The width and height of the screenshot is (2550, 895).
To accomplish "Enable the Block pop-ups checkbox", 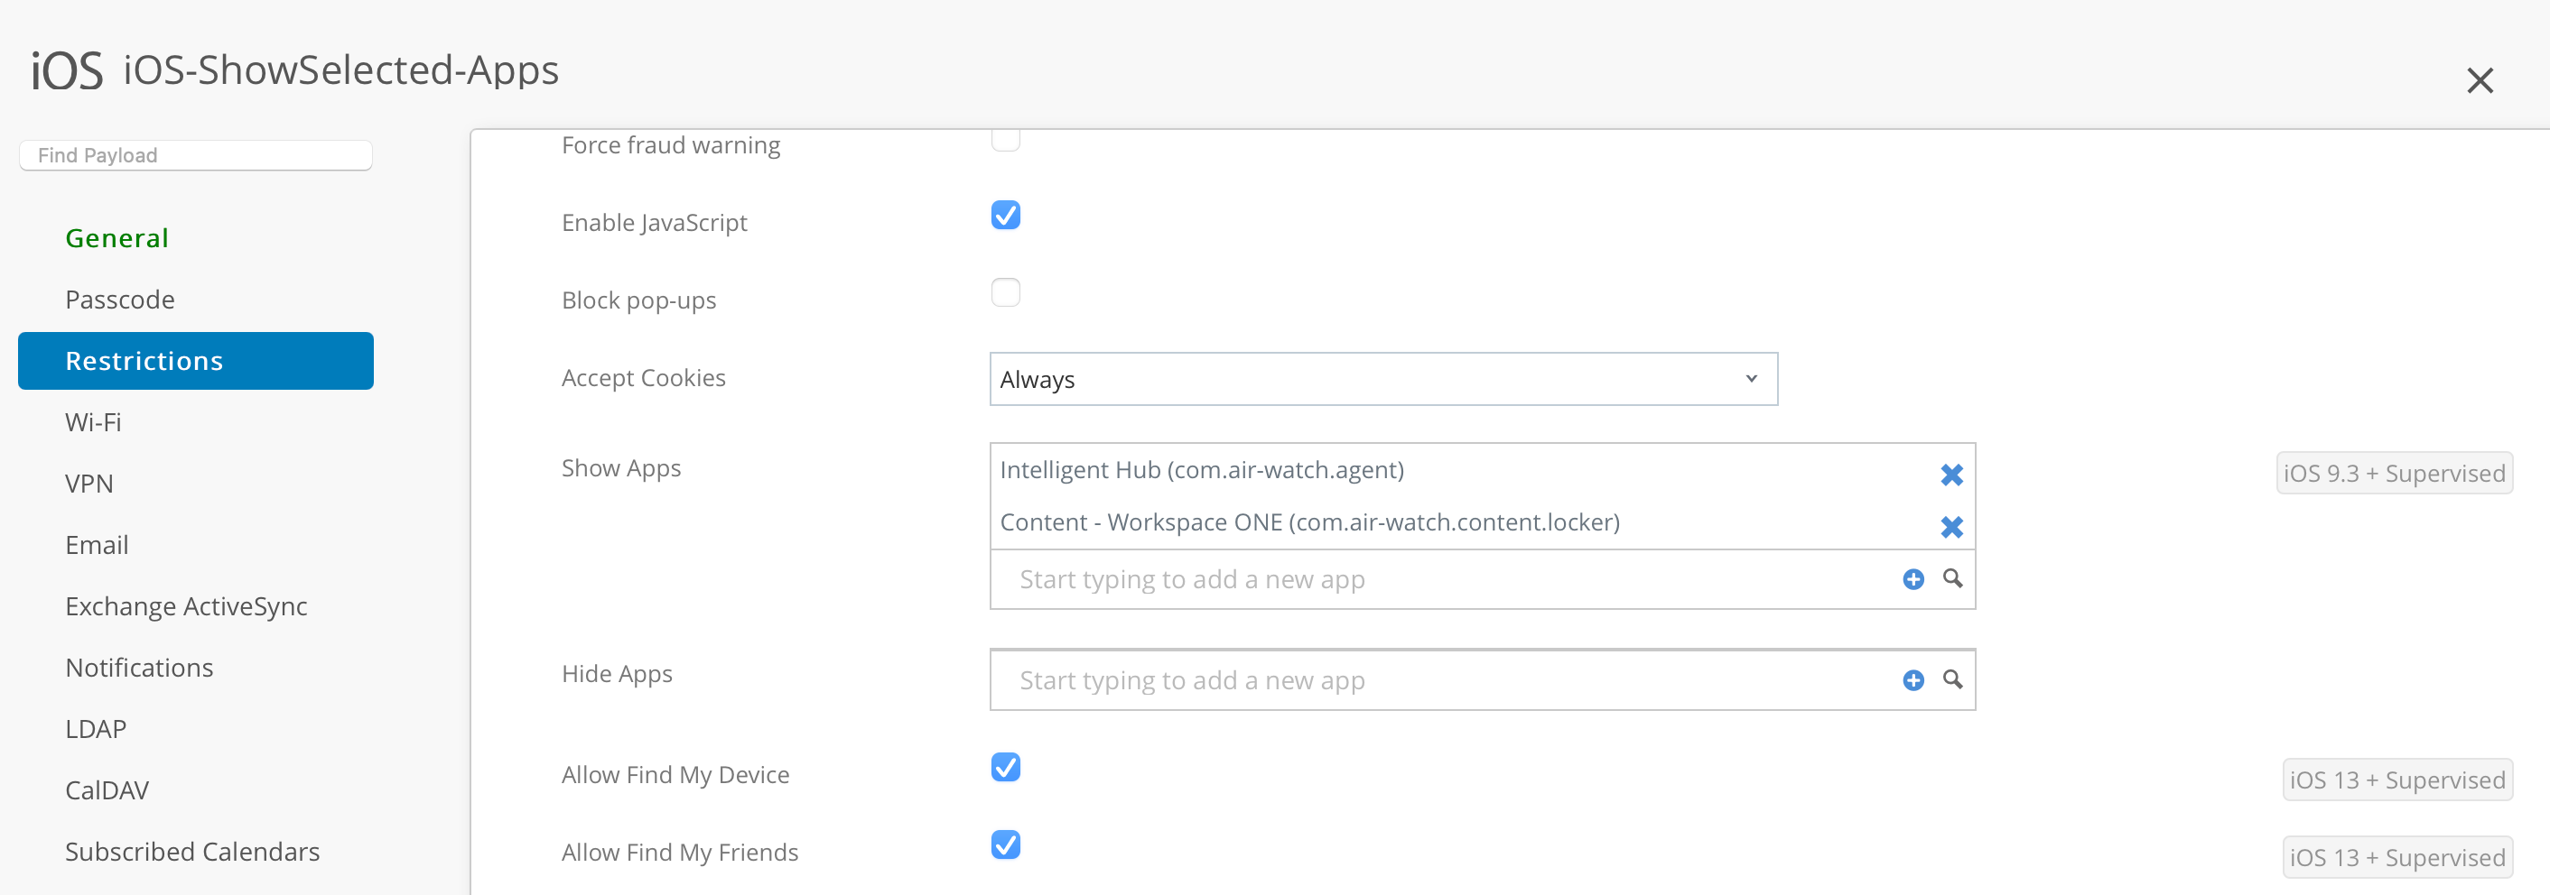I will pyautogui.click(x=1006, y=292).
